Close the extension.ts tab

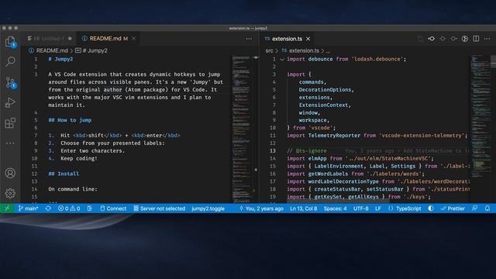(x=308, y=39)
